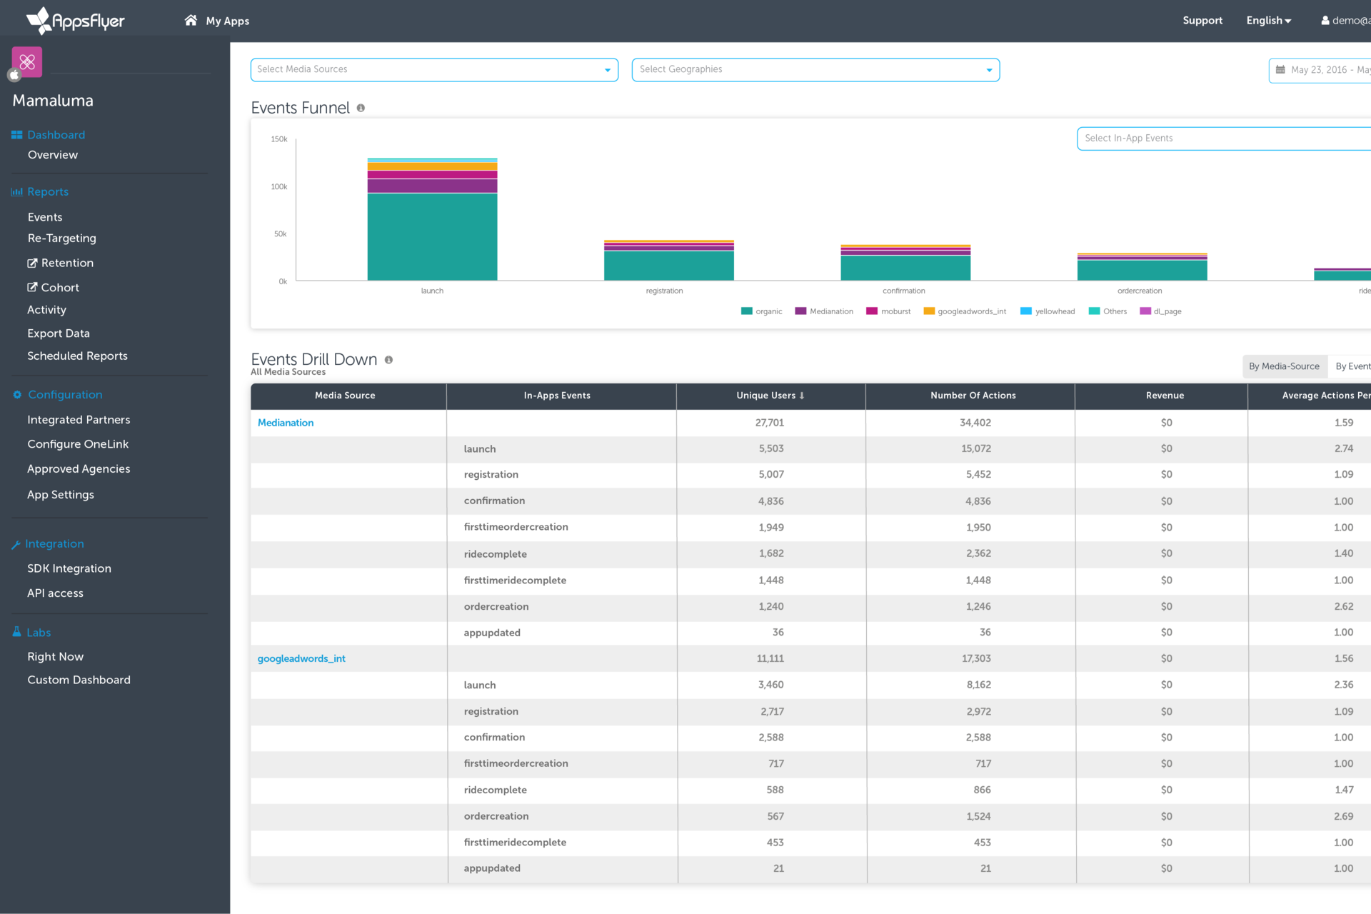Click the Events Drill Down info icon
Viewport: 1371px width, 914px height.
click(x=388, y=360)
